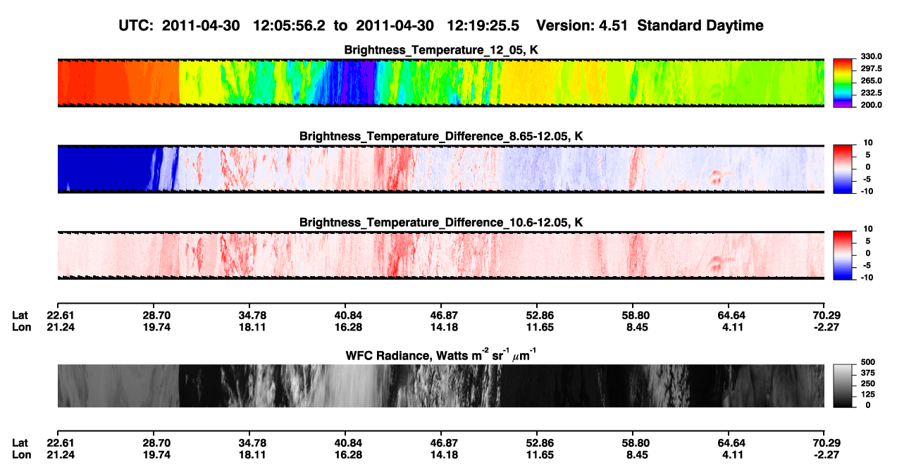
Task: Click the WFC Radiance grayscale image strip
Action: [441, 386]
